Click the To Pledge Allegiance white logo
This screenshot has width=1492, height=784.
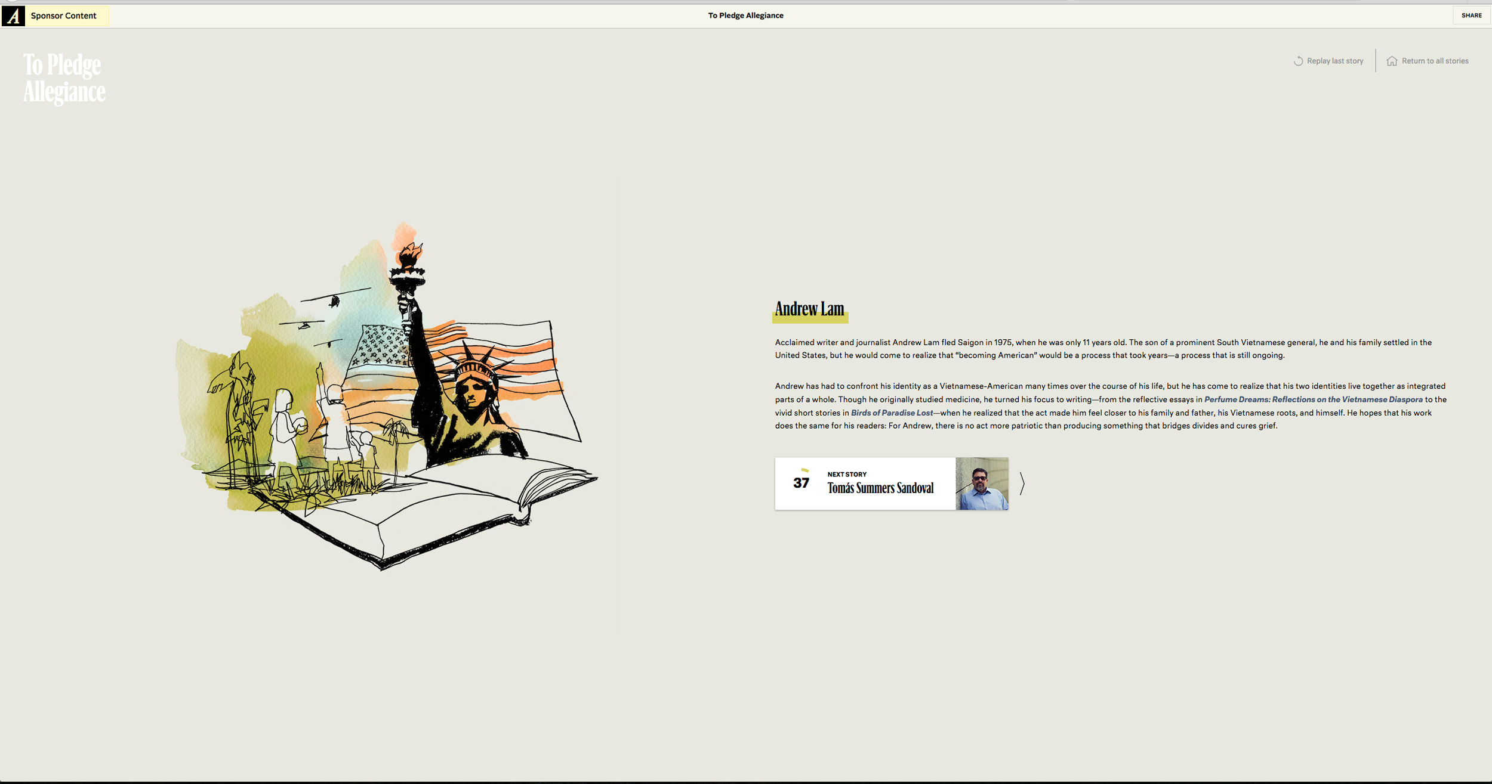click(64, 79)
